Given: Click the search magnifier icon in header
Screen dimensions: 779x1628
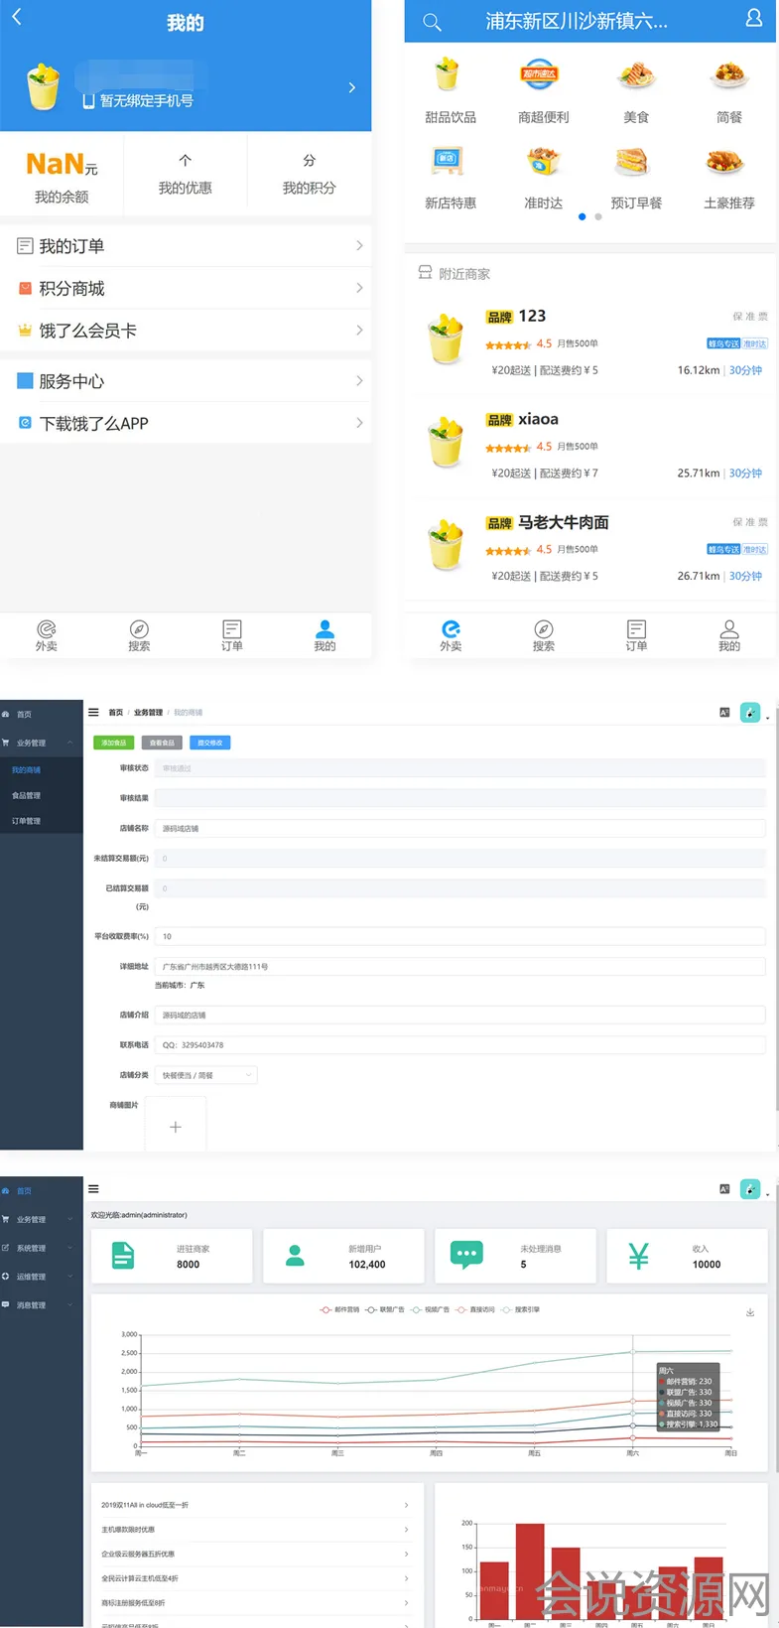Looking at the screenshot, I should click(x=432, y=22).
